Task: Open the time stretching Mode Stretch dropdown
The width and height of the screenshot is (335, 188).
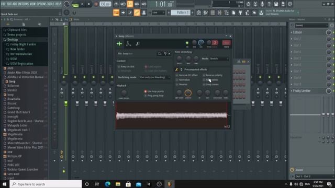Action: 219,58
